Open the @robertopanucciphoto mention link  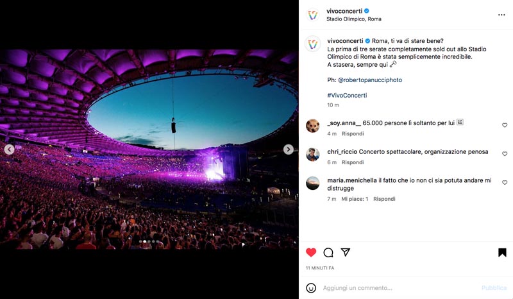coord(370,80)
